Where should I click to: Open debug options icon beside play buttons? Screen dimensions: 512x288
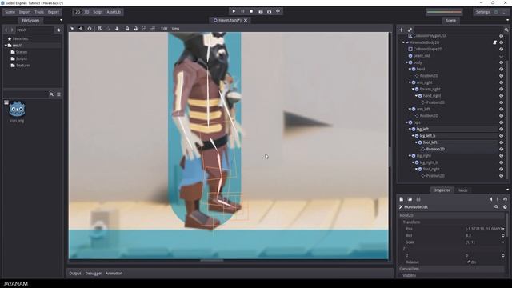pyautogui.click(x=278, y=11)
